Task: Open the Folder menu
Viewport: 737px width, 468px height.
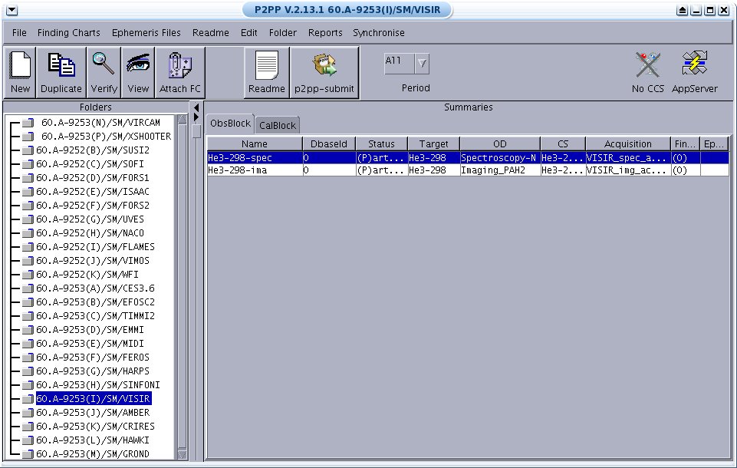Action: pos(282,32)
